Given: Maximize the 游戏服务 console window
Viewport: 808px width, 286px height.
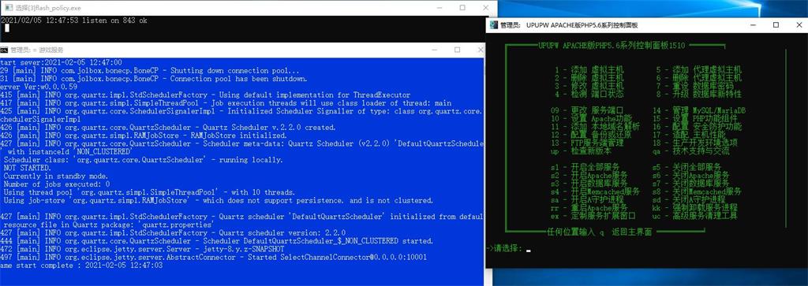Looking at the screenshot, I should pyautogui.click(x=457, y=50).
